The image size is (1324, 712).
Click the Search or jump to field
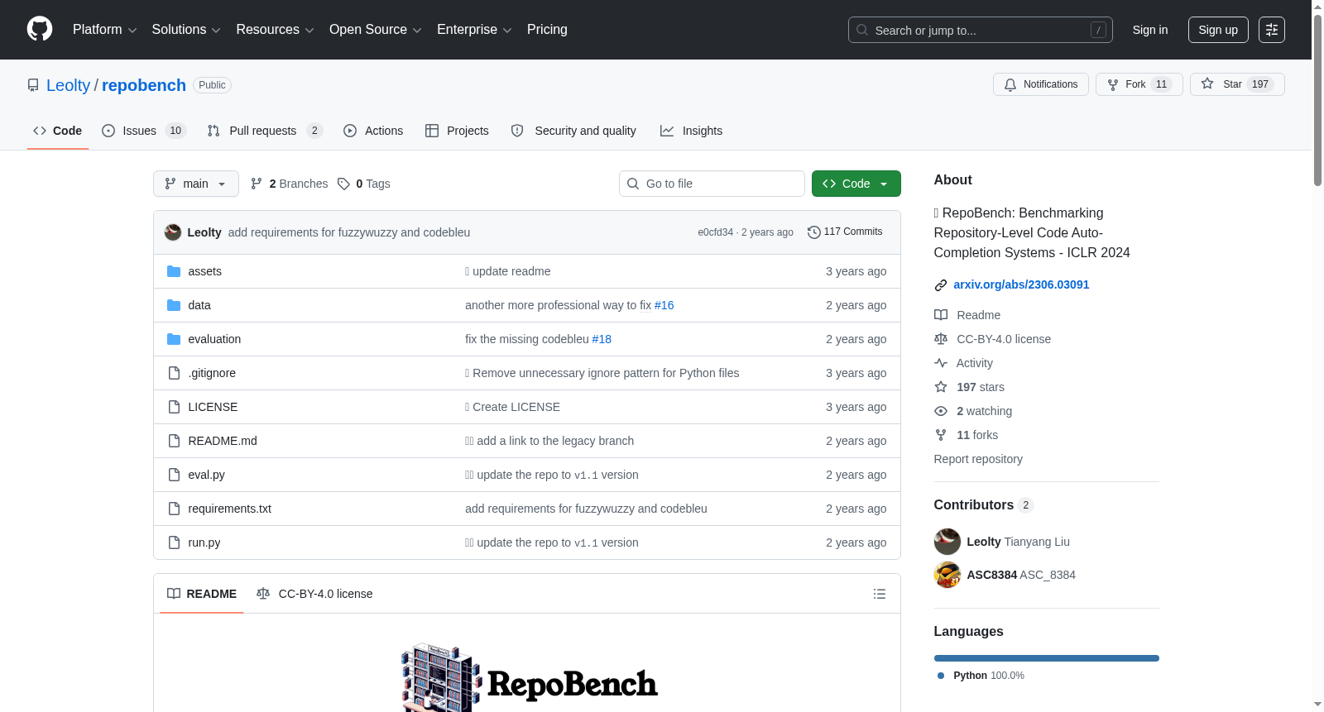[981, 30]
